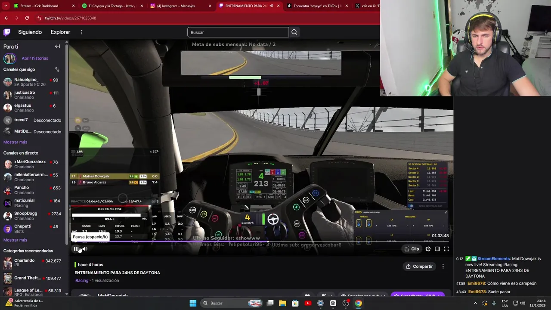The width and height of the screenshot is (551, 310).
Task: Open justicastro channel
Action: pyautogui.click(x=32, y=95)
